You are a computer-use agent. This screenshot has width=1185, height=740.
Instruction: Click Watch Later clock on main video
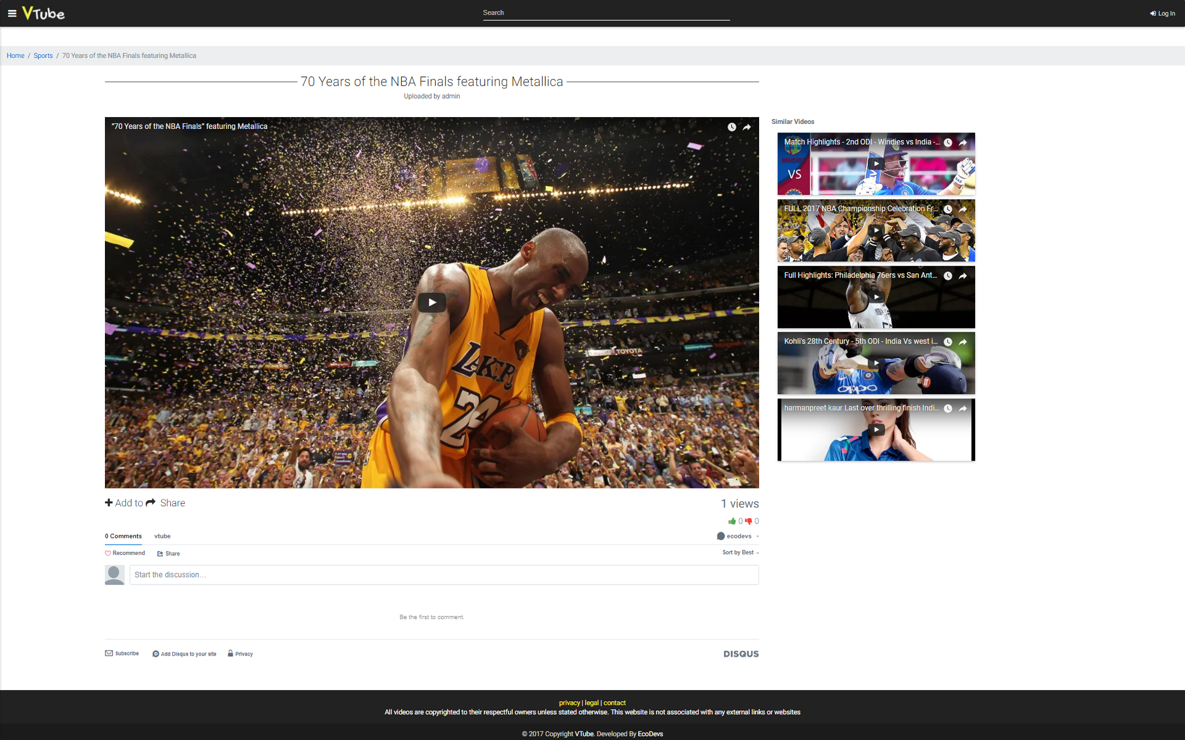pyautogui.click(x=731, y=127)
